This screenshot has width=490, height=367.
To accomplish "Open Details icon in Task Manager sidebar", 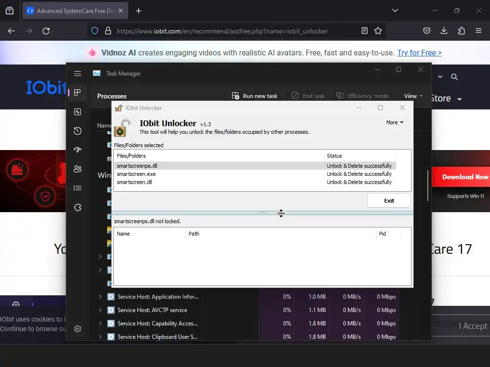I will pos(78,188).
